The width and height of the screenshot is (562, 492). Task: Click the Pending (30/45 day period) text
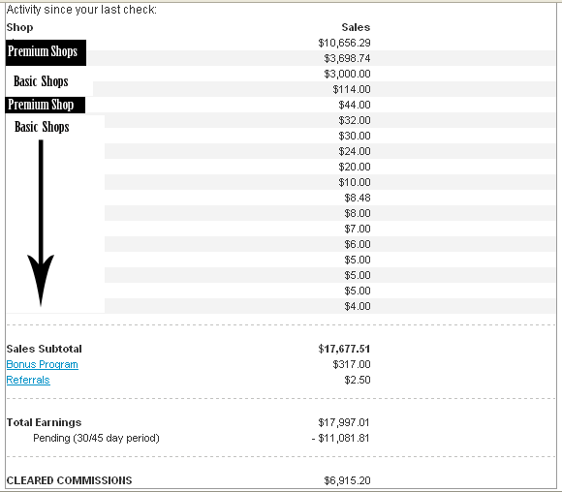pyautogui.click(x=96, y=439)
